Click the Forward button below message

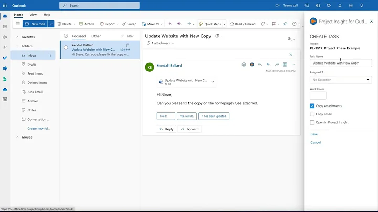190,129
